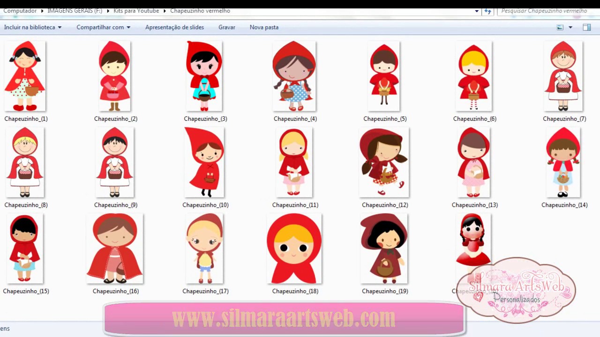Click the Chapeuzinho_(4) file name label
600x337 pixels.
(295, 119)
